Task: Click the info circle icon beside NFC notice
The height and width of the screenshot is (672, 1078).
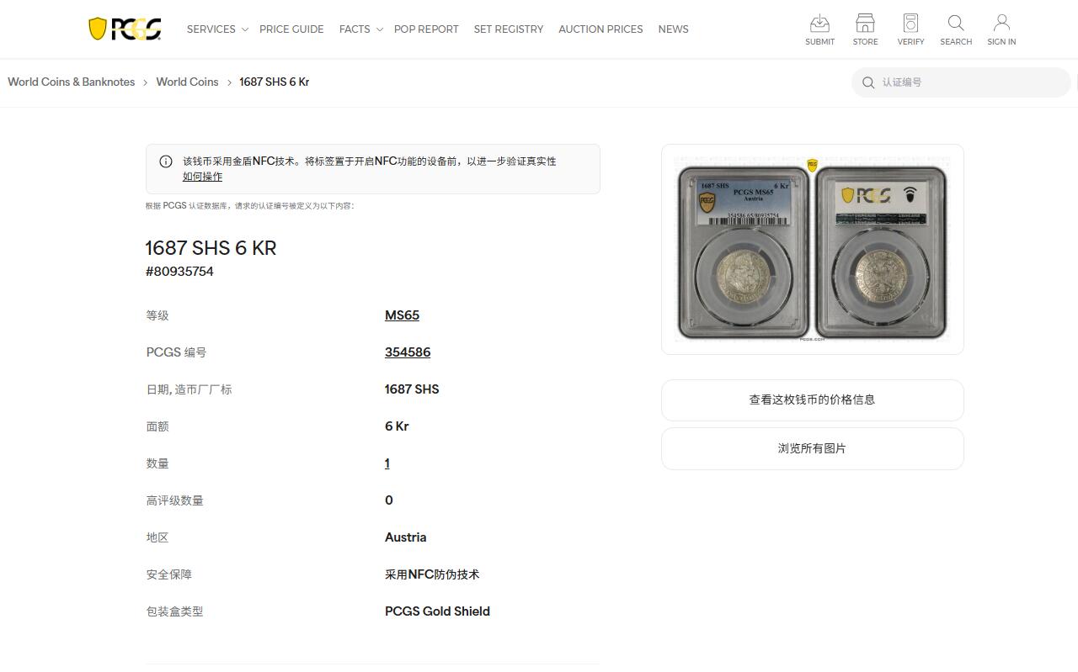Action: 166,161
